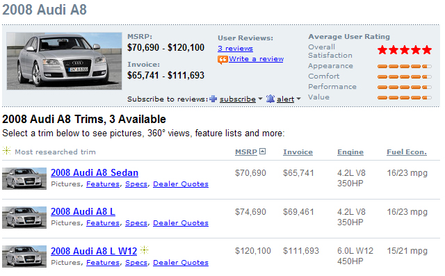Open the 2008 Audi A8 L trim
This screenshot has width=445, height=276.
click(x=83, y=211)
